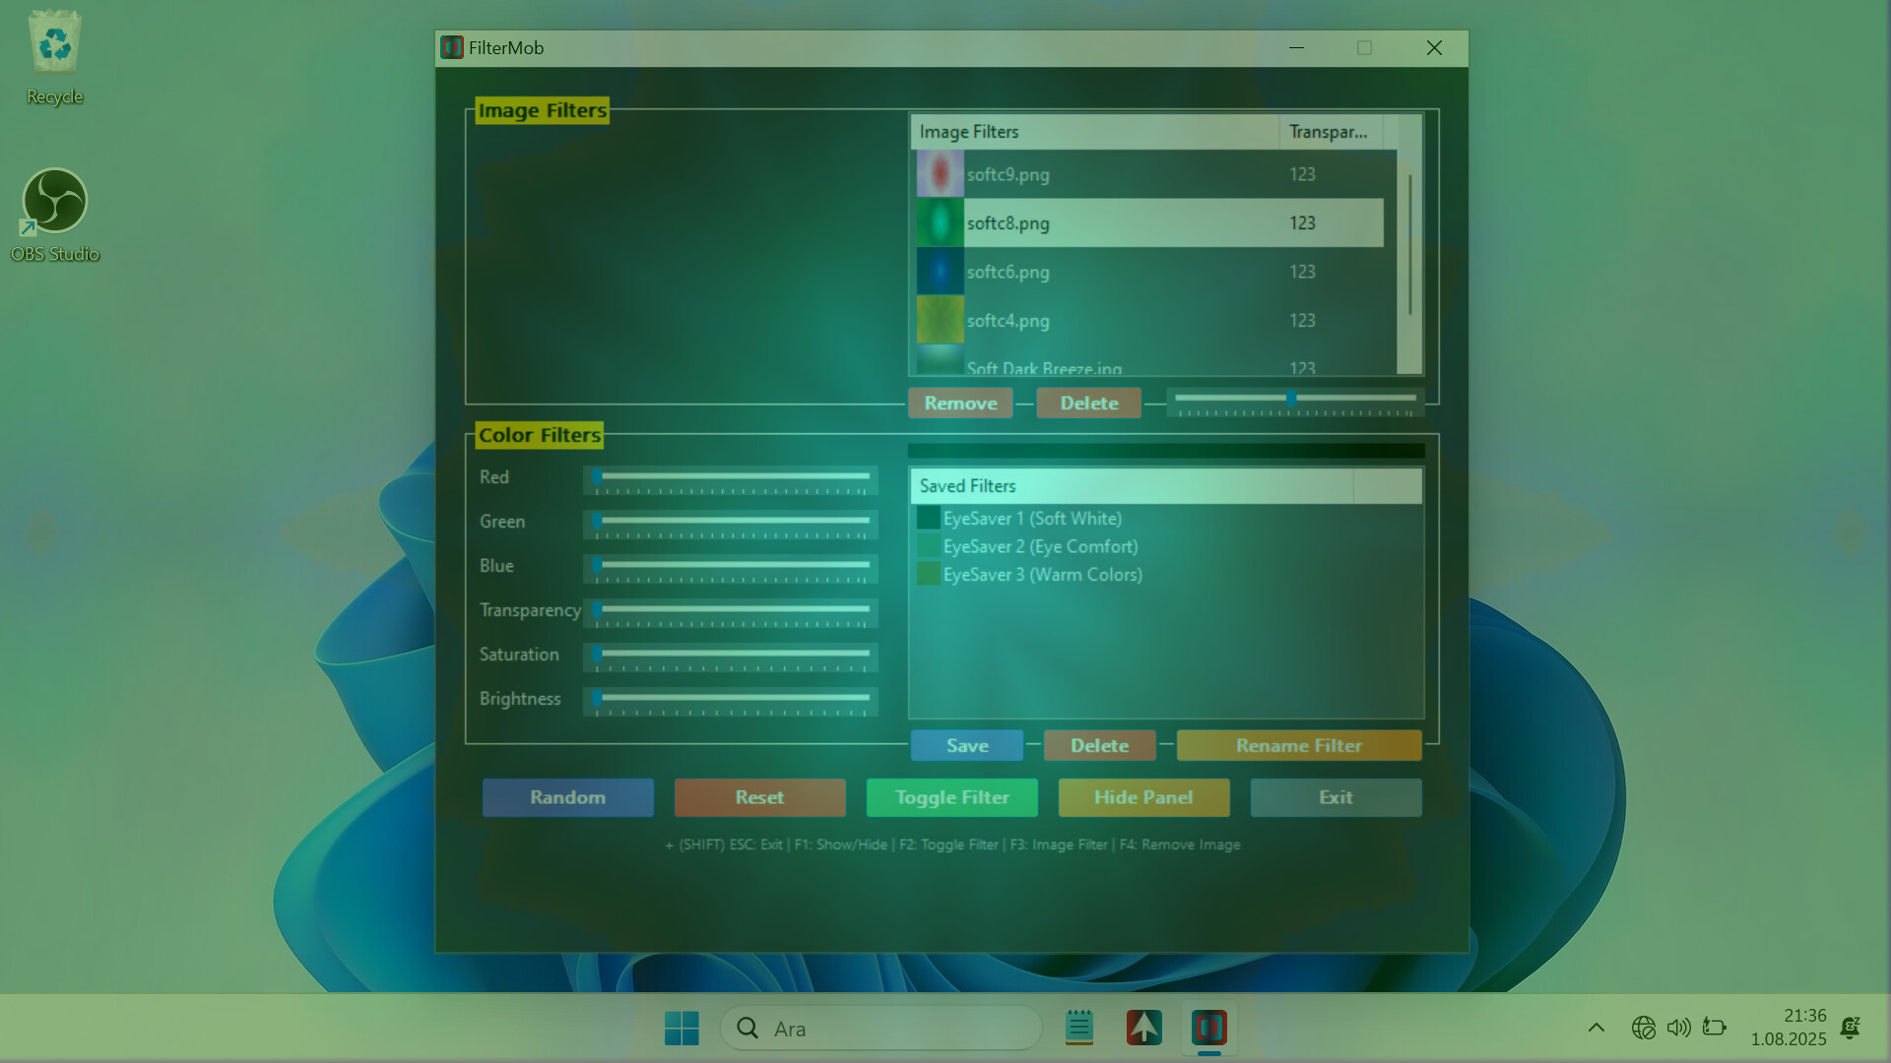Open the Notepad taskbar icon
The image size is (1891, 1063).
[1079, 1029]
